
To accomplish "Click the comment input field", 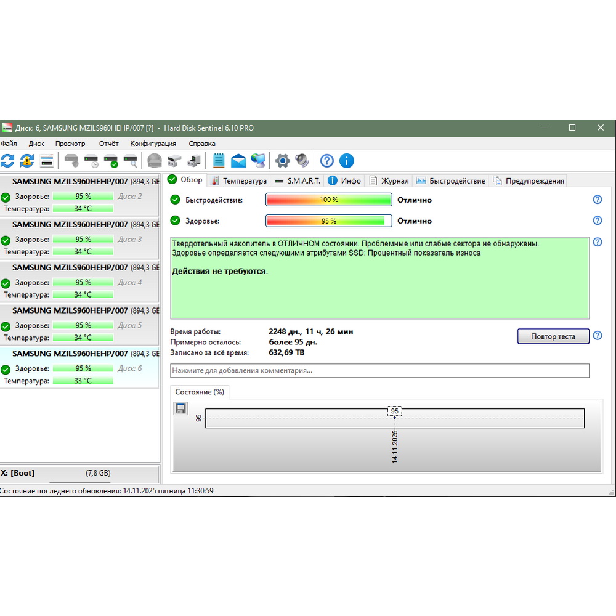I will coord(379,370).
